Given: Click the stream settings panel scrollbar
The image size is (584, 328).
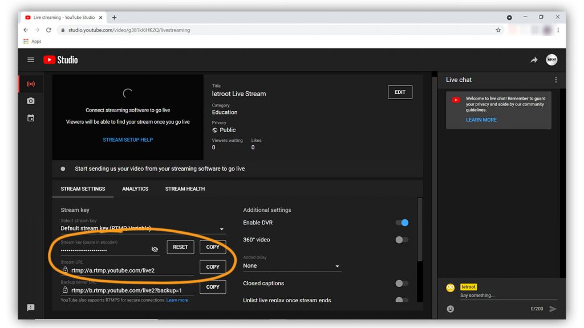Looking at the screenshot, I should point(420,229).
